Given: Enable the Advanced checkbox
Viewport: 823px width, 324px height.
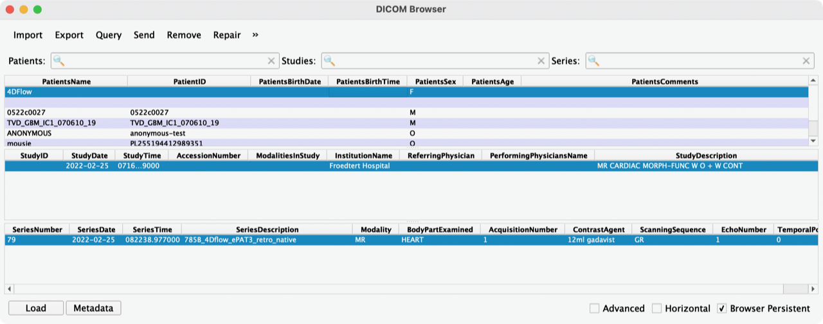Looking at the screenshot, I should click(595, 309).
